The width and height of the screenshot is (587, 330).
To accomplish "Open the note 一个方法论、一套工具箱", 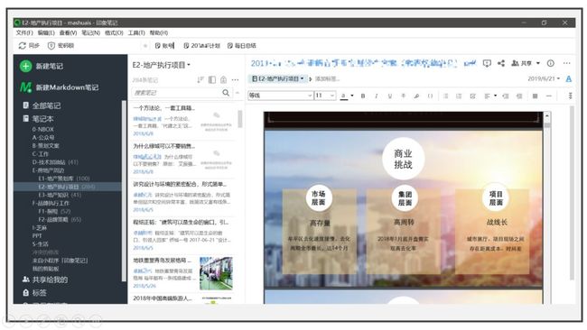I will [183, 122].
